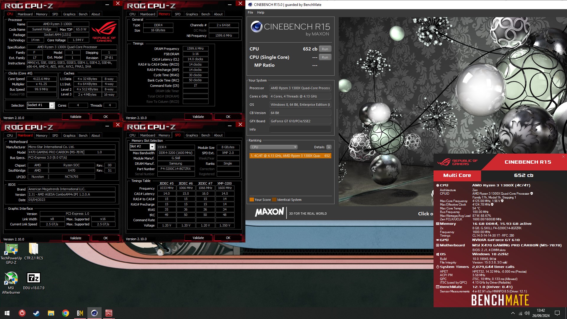The width and height of the screenshot is (567, 319).
Task: Open the Cinebench File menu
Action: click(x=250, y=12)
